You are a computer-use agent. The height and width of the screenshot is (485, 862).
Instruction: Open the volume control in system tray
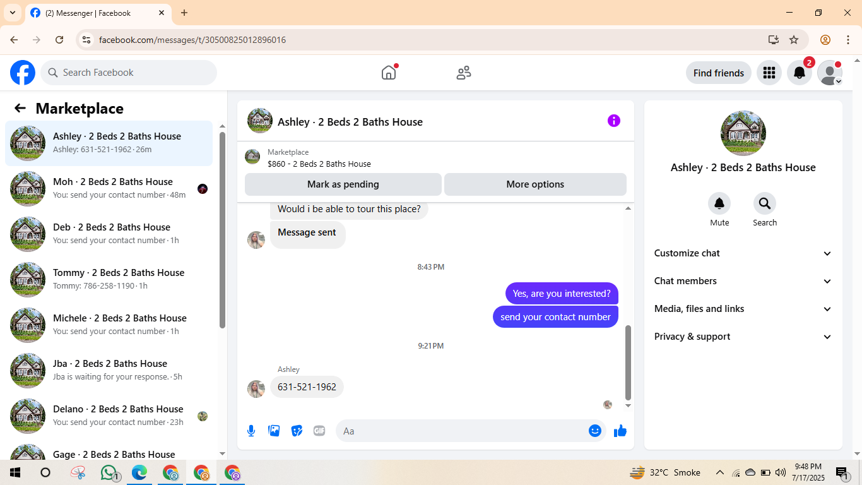click(x=781, y=472)
